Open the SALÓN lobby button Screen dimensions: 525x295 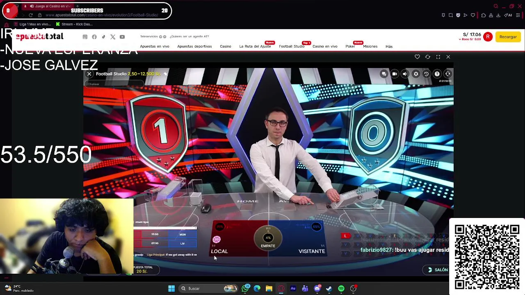pyautogui.click(x=438, y=270)
